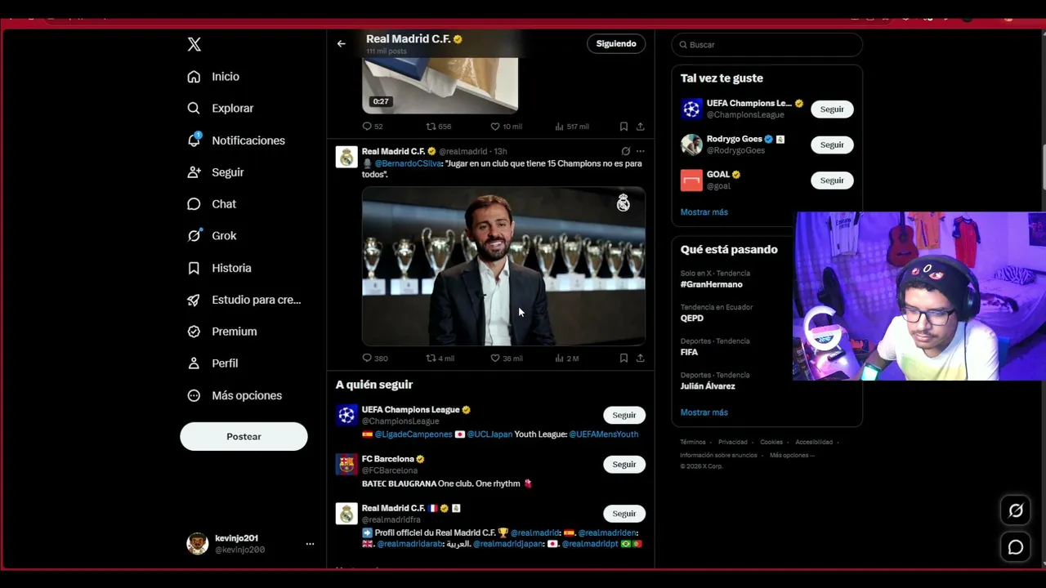
Task: Open the Estudio para creadores rocket icon
Action: (x=194, y=300)
